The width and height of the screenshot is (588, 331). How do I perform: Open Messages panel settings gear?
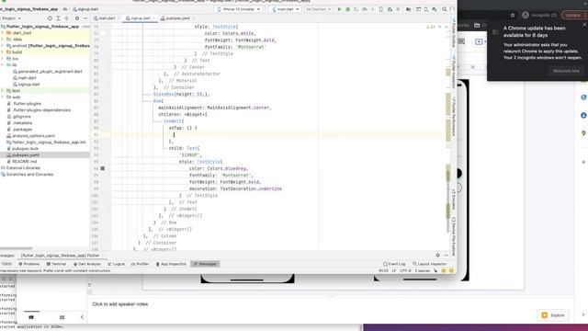pyautogui.click(x=437, y=256)
